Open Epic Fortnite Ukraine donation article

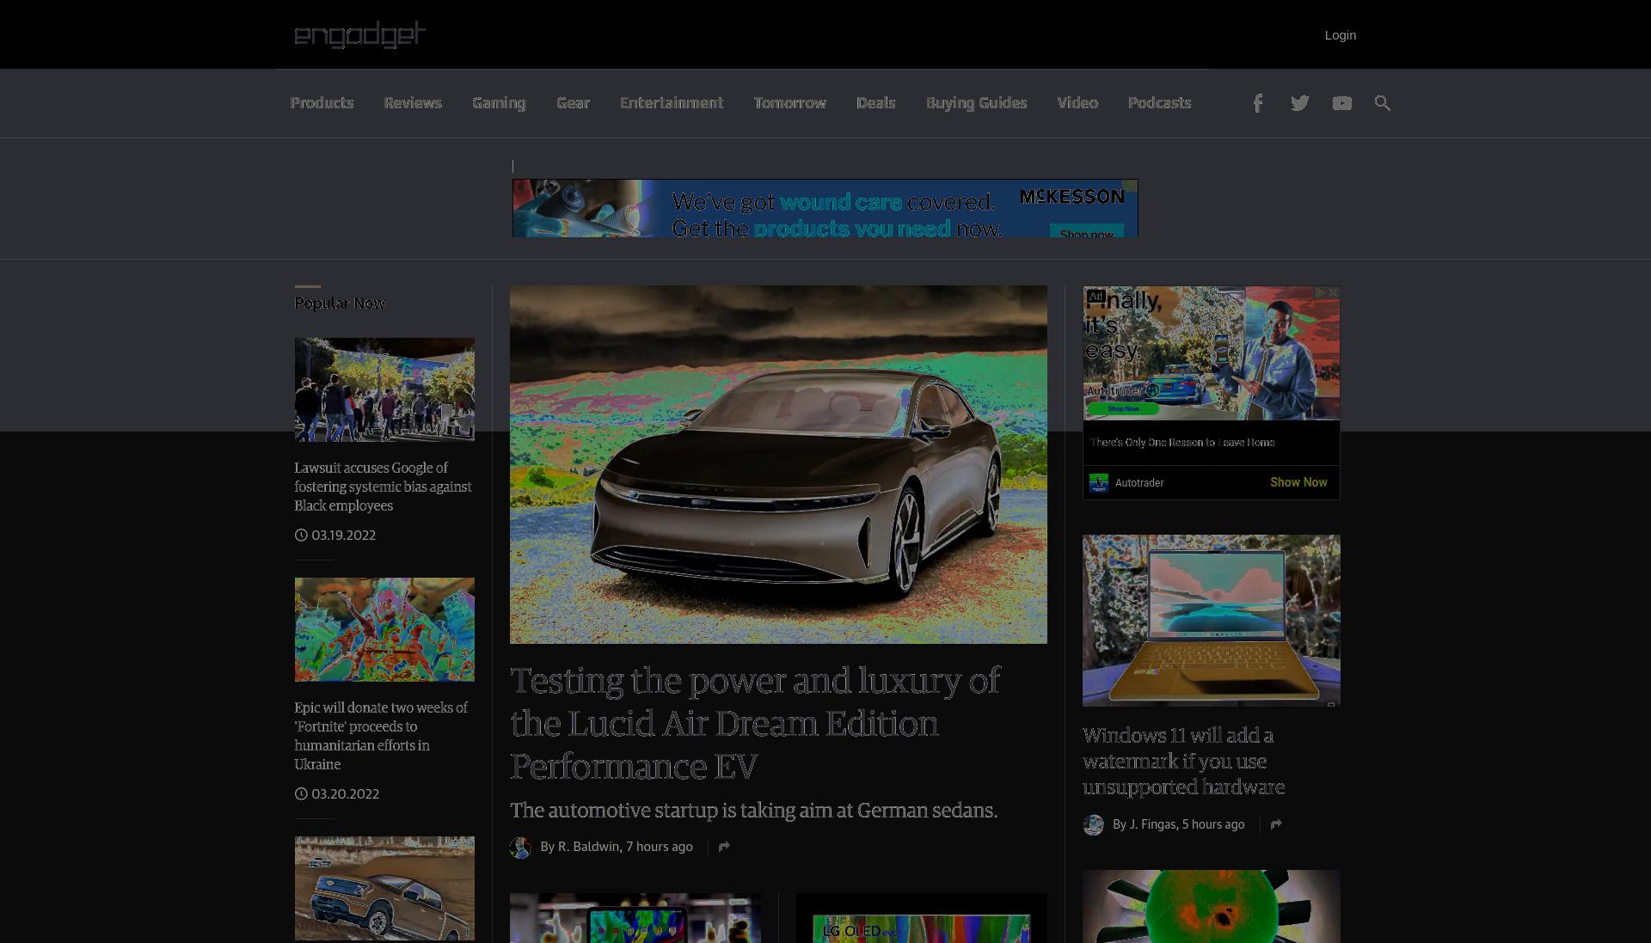pyautogui.click(x=381, y=736)
